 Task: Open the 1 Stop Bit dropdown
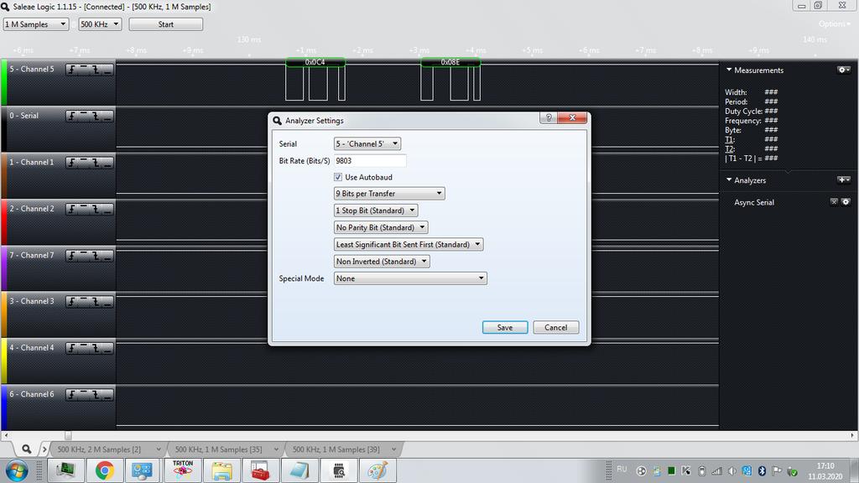click(x=376, y=210)
